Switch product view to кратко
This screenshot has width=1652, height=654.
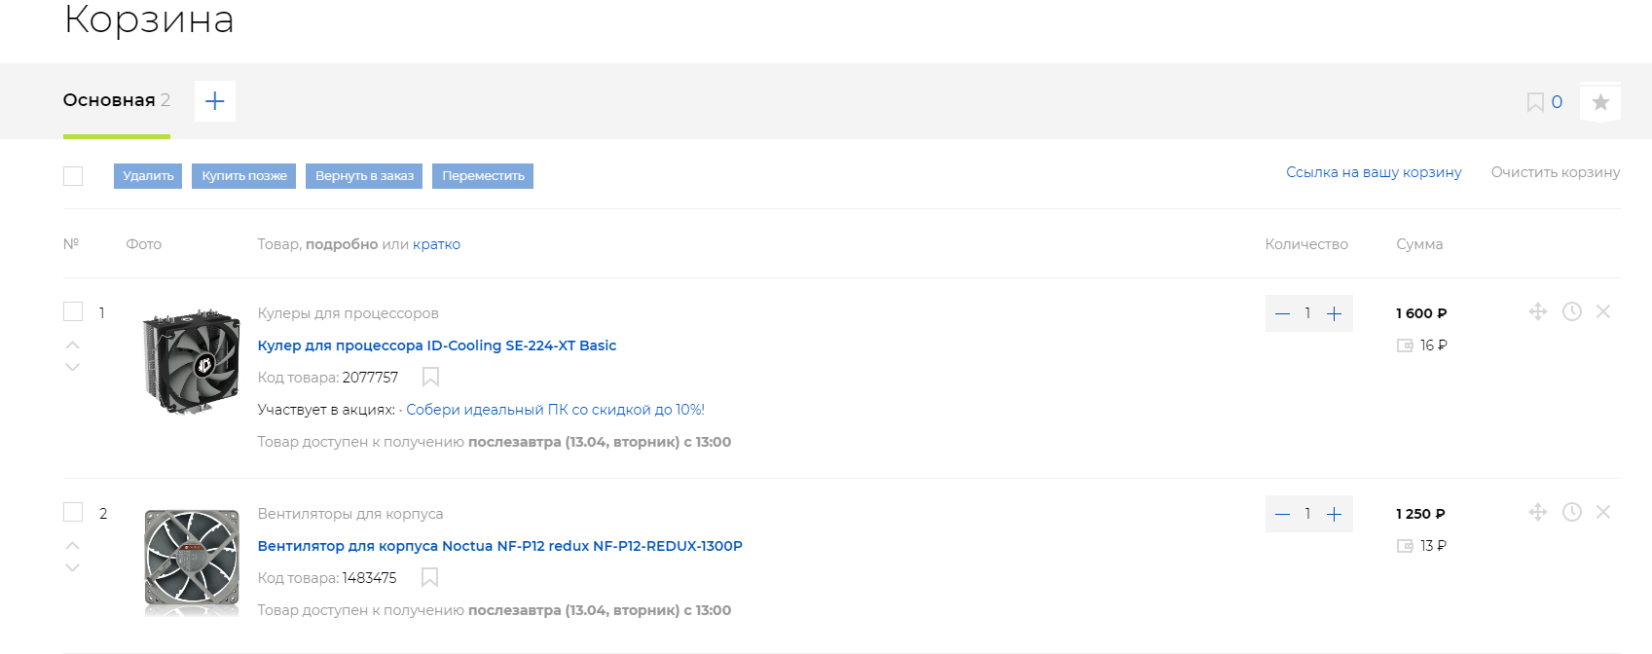pyautogui.click(x=436, y=244)
